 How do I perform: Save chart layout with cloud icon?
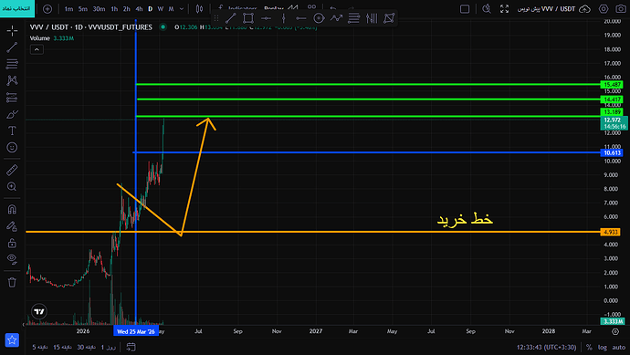pos(584,9)
